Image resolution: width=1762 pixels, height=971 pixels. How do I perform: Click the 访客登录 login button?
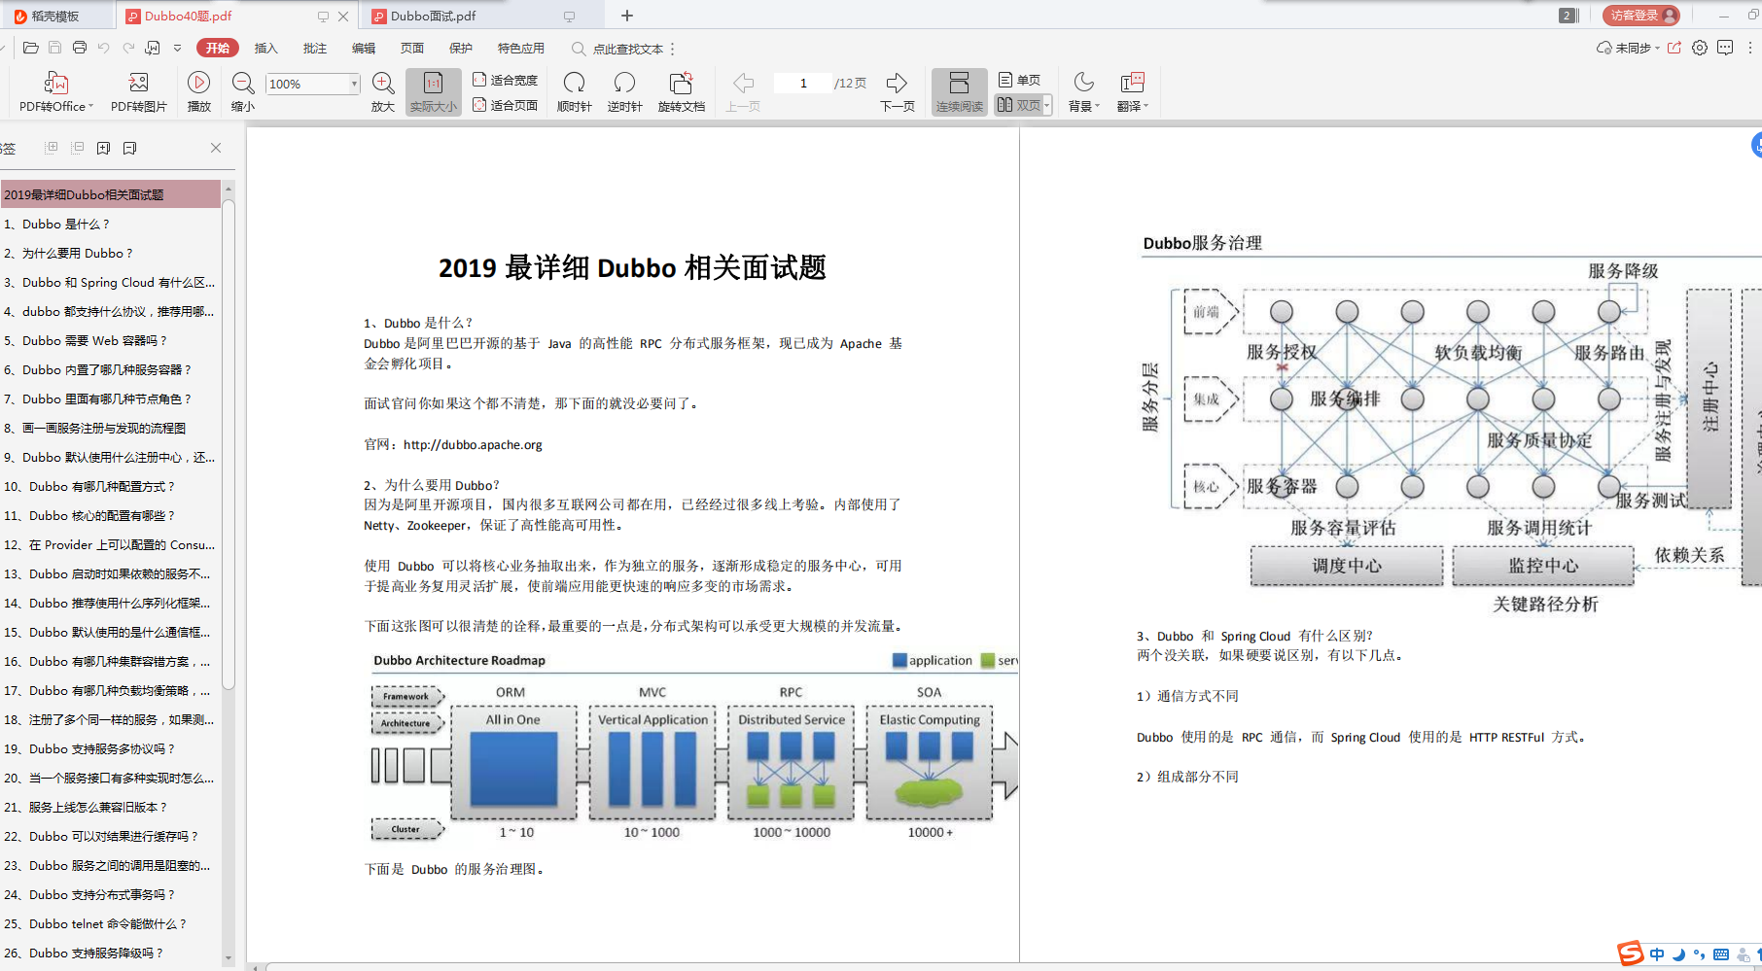(x=1639, y=15)
